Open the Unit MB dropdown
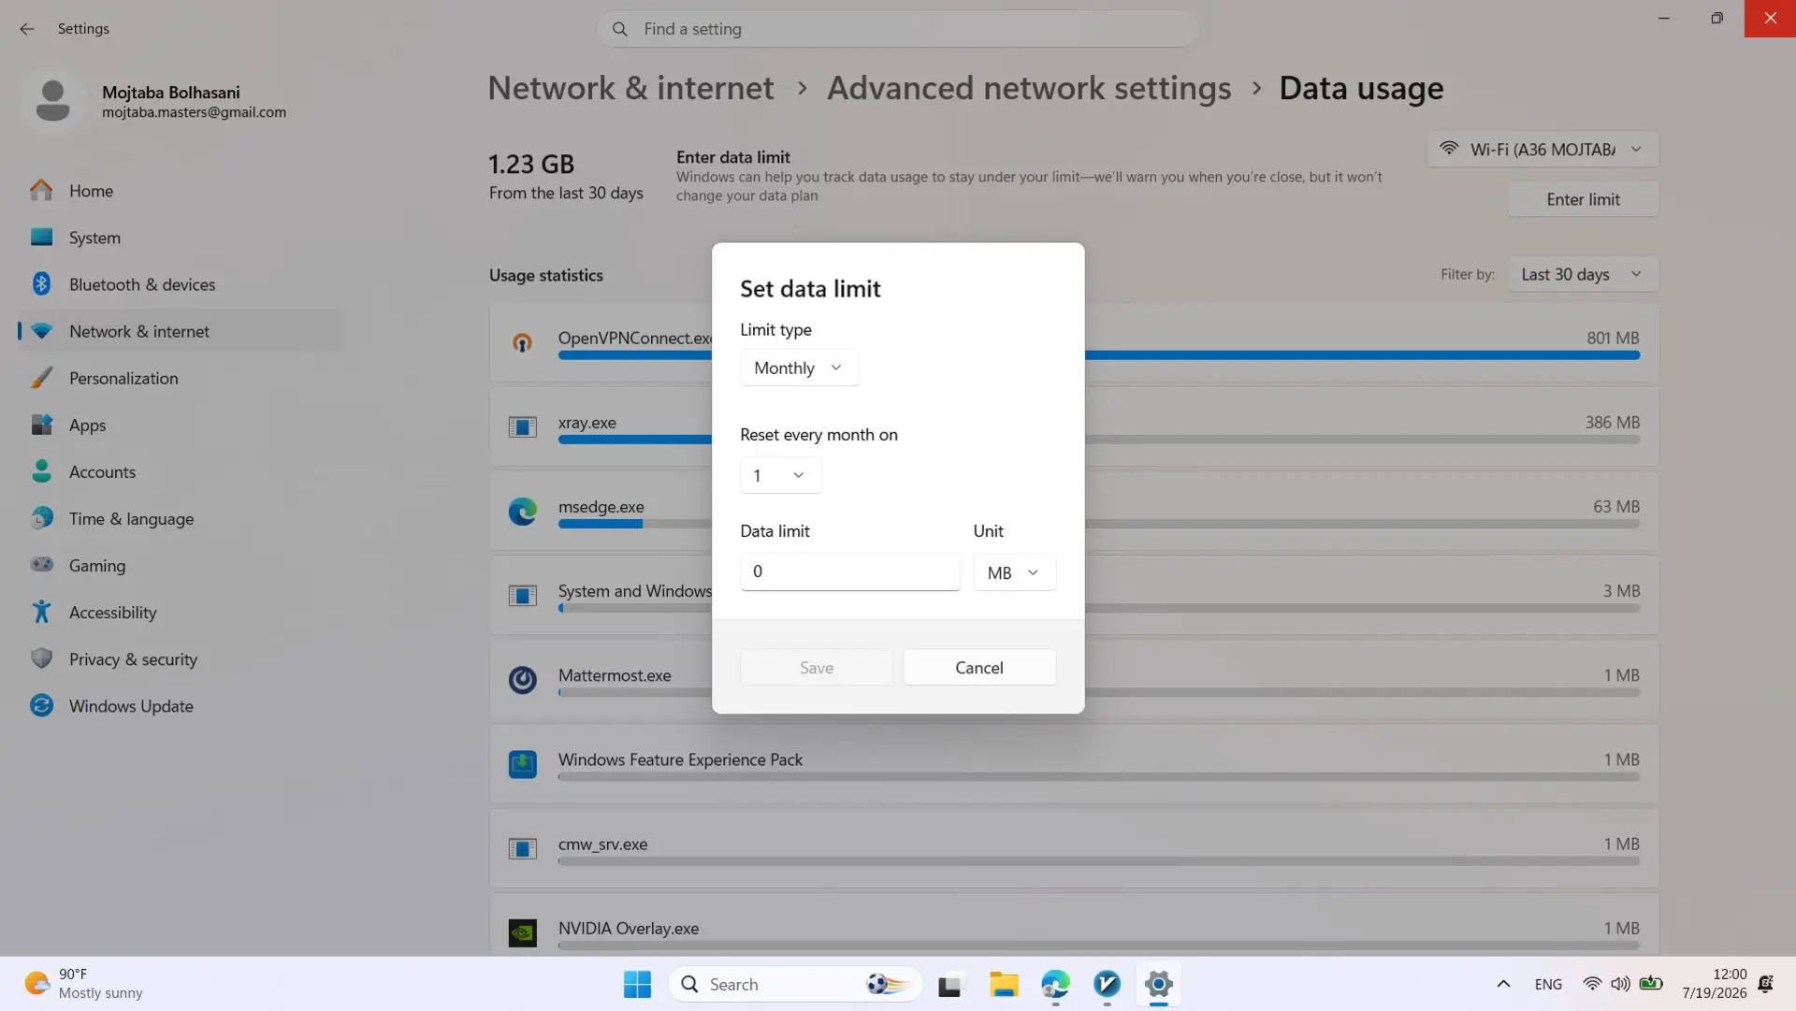 tap(1014, 572)
